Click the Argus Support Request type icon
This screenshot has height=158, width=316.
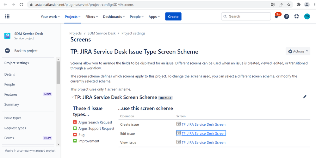pos(75,128)
